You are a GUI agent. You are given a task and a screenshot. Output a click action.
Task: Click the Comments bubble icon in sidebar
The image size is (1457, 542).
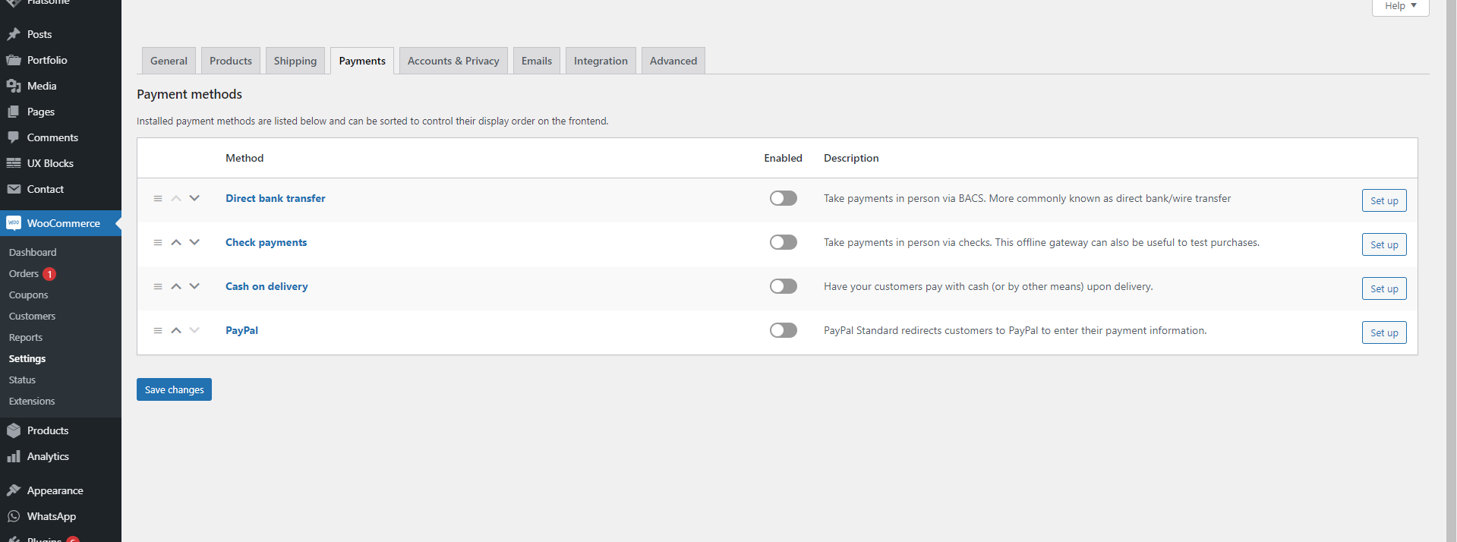(x=14, y=137)
